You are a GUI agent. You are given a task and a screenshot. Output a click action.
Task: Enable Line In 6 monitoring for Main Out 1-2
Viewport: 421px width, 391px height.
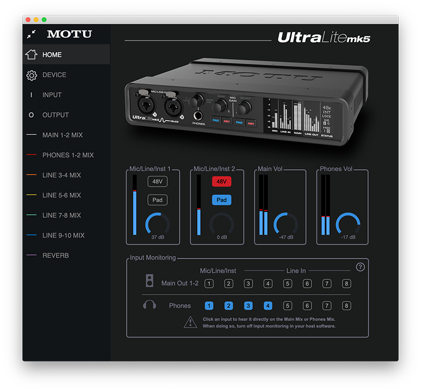tap(307, 283)
